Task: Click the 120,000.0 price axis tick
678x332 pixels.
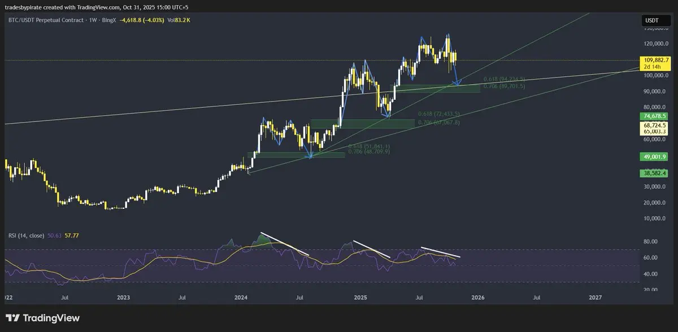Action: pos(655,43)
